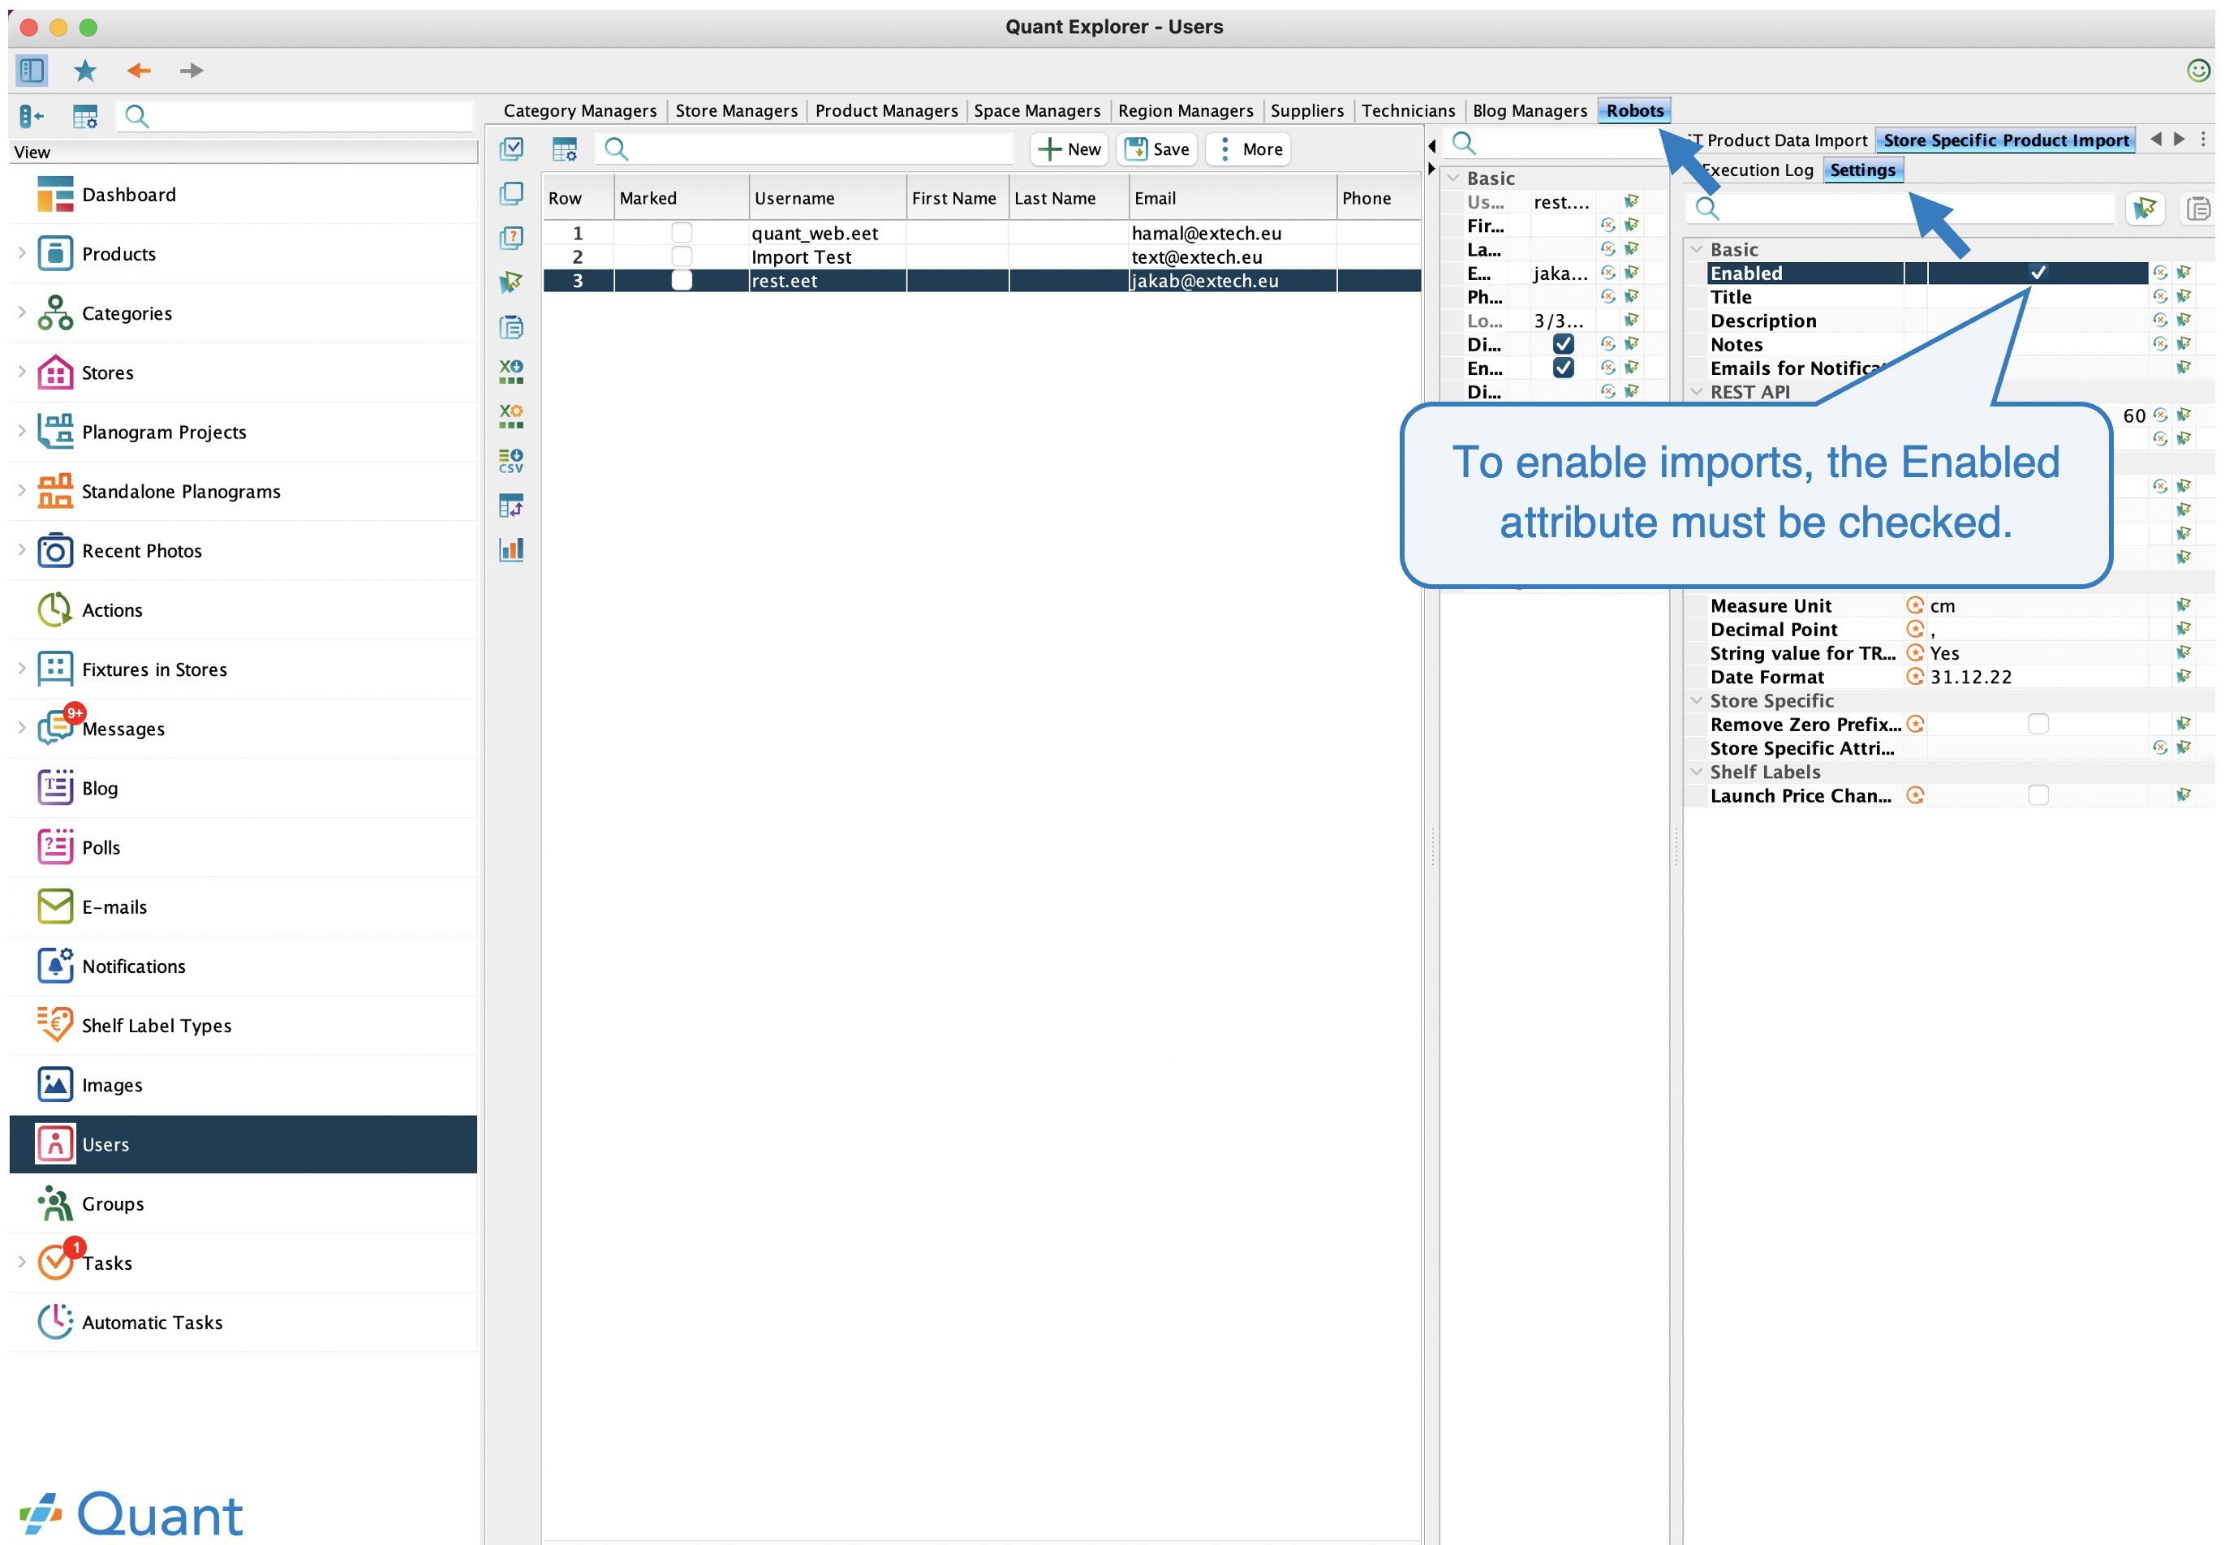Viewport: 2225px width, 1545px height.
Task: Click the green smiley feedback icon
Action: 2198,71
